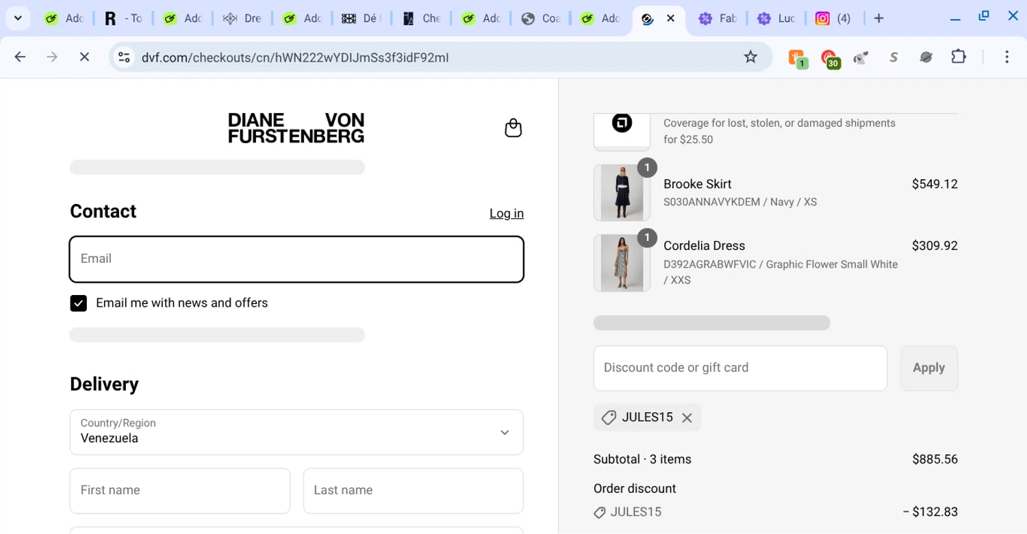Click the Cordelia Dress price $309.92
1027x534 pixels.
pos(935,246)
